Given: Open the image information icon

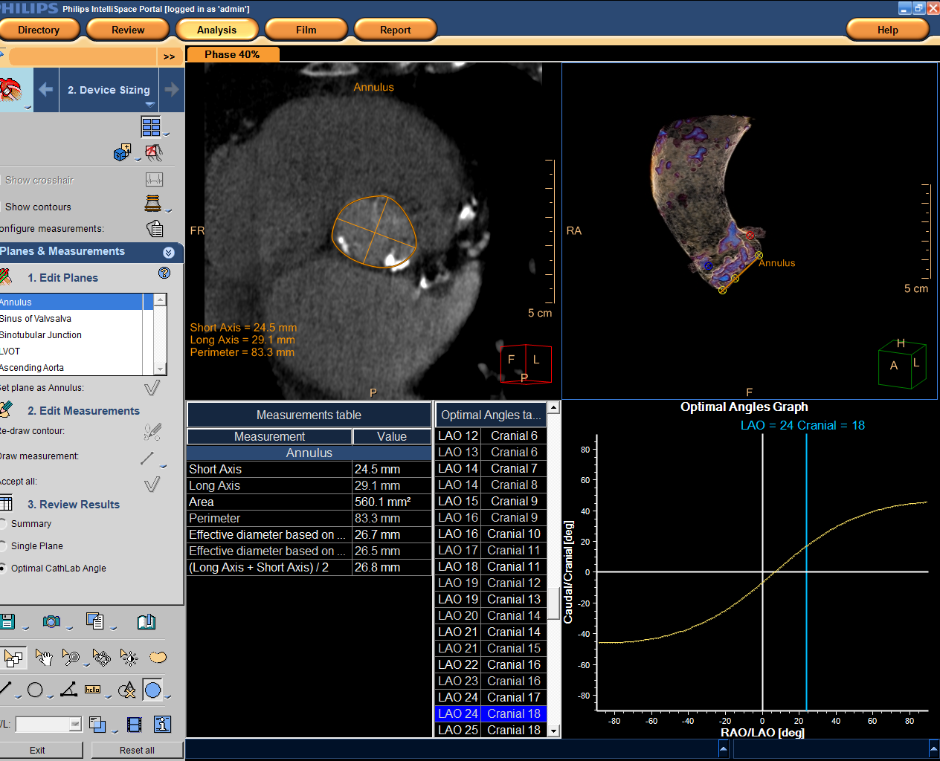Looking at the screenshot, I should (163, 724).
